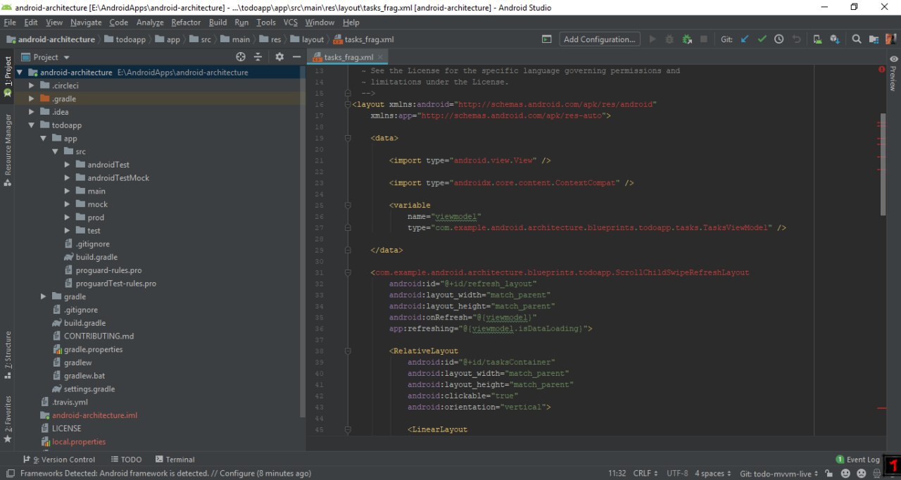Click the Add Configuration button
This screenshot has width=901, height=480.
coord(600,39)
